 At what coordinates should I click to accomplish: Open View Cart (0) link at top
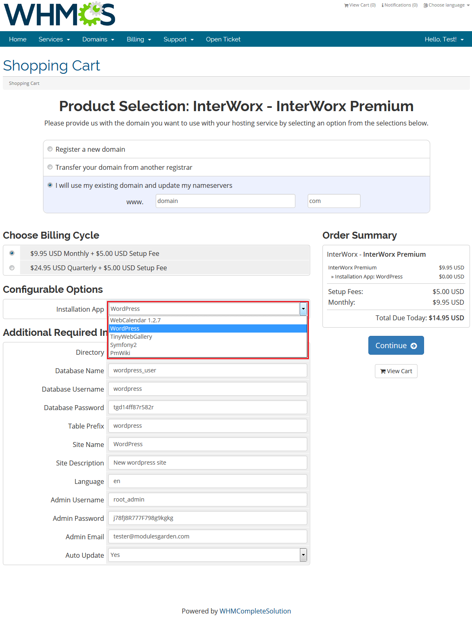click(360, 5)
